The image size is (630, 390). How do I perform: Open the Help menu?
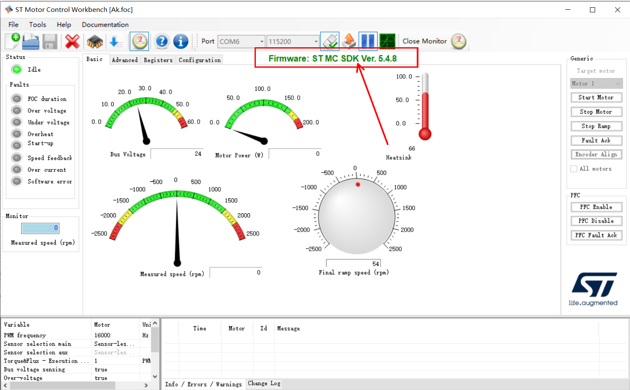(x=64, y=25)
